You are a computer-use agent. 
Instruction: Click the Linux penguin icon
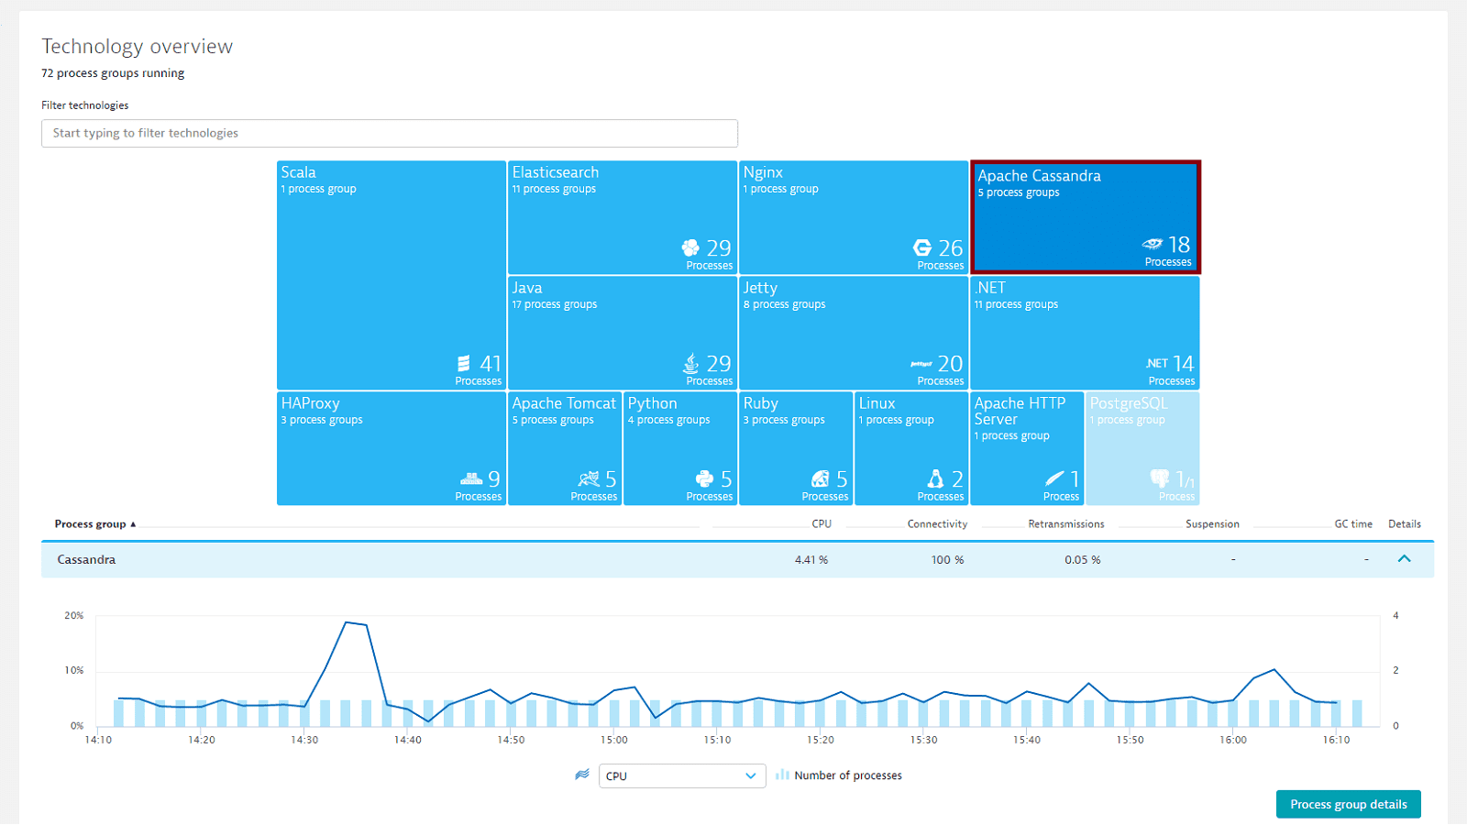pos(935,478)
